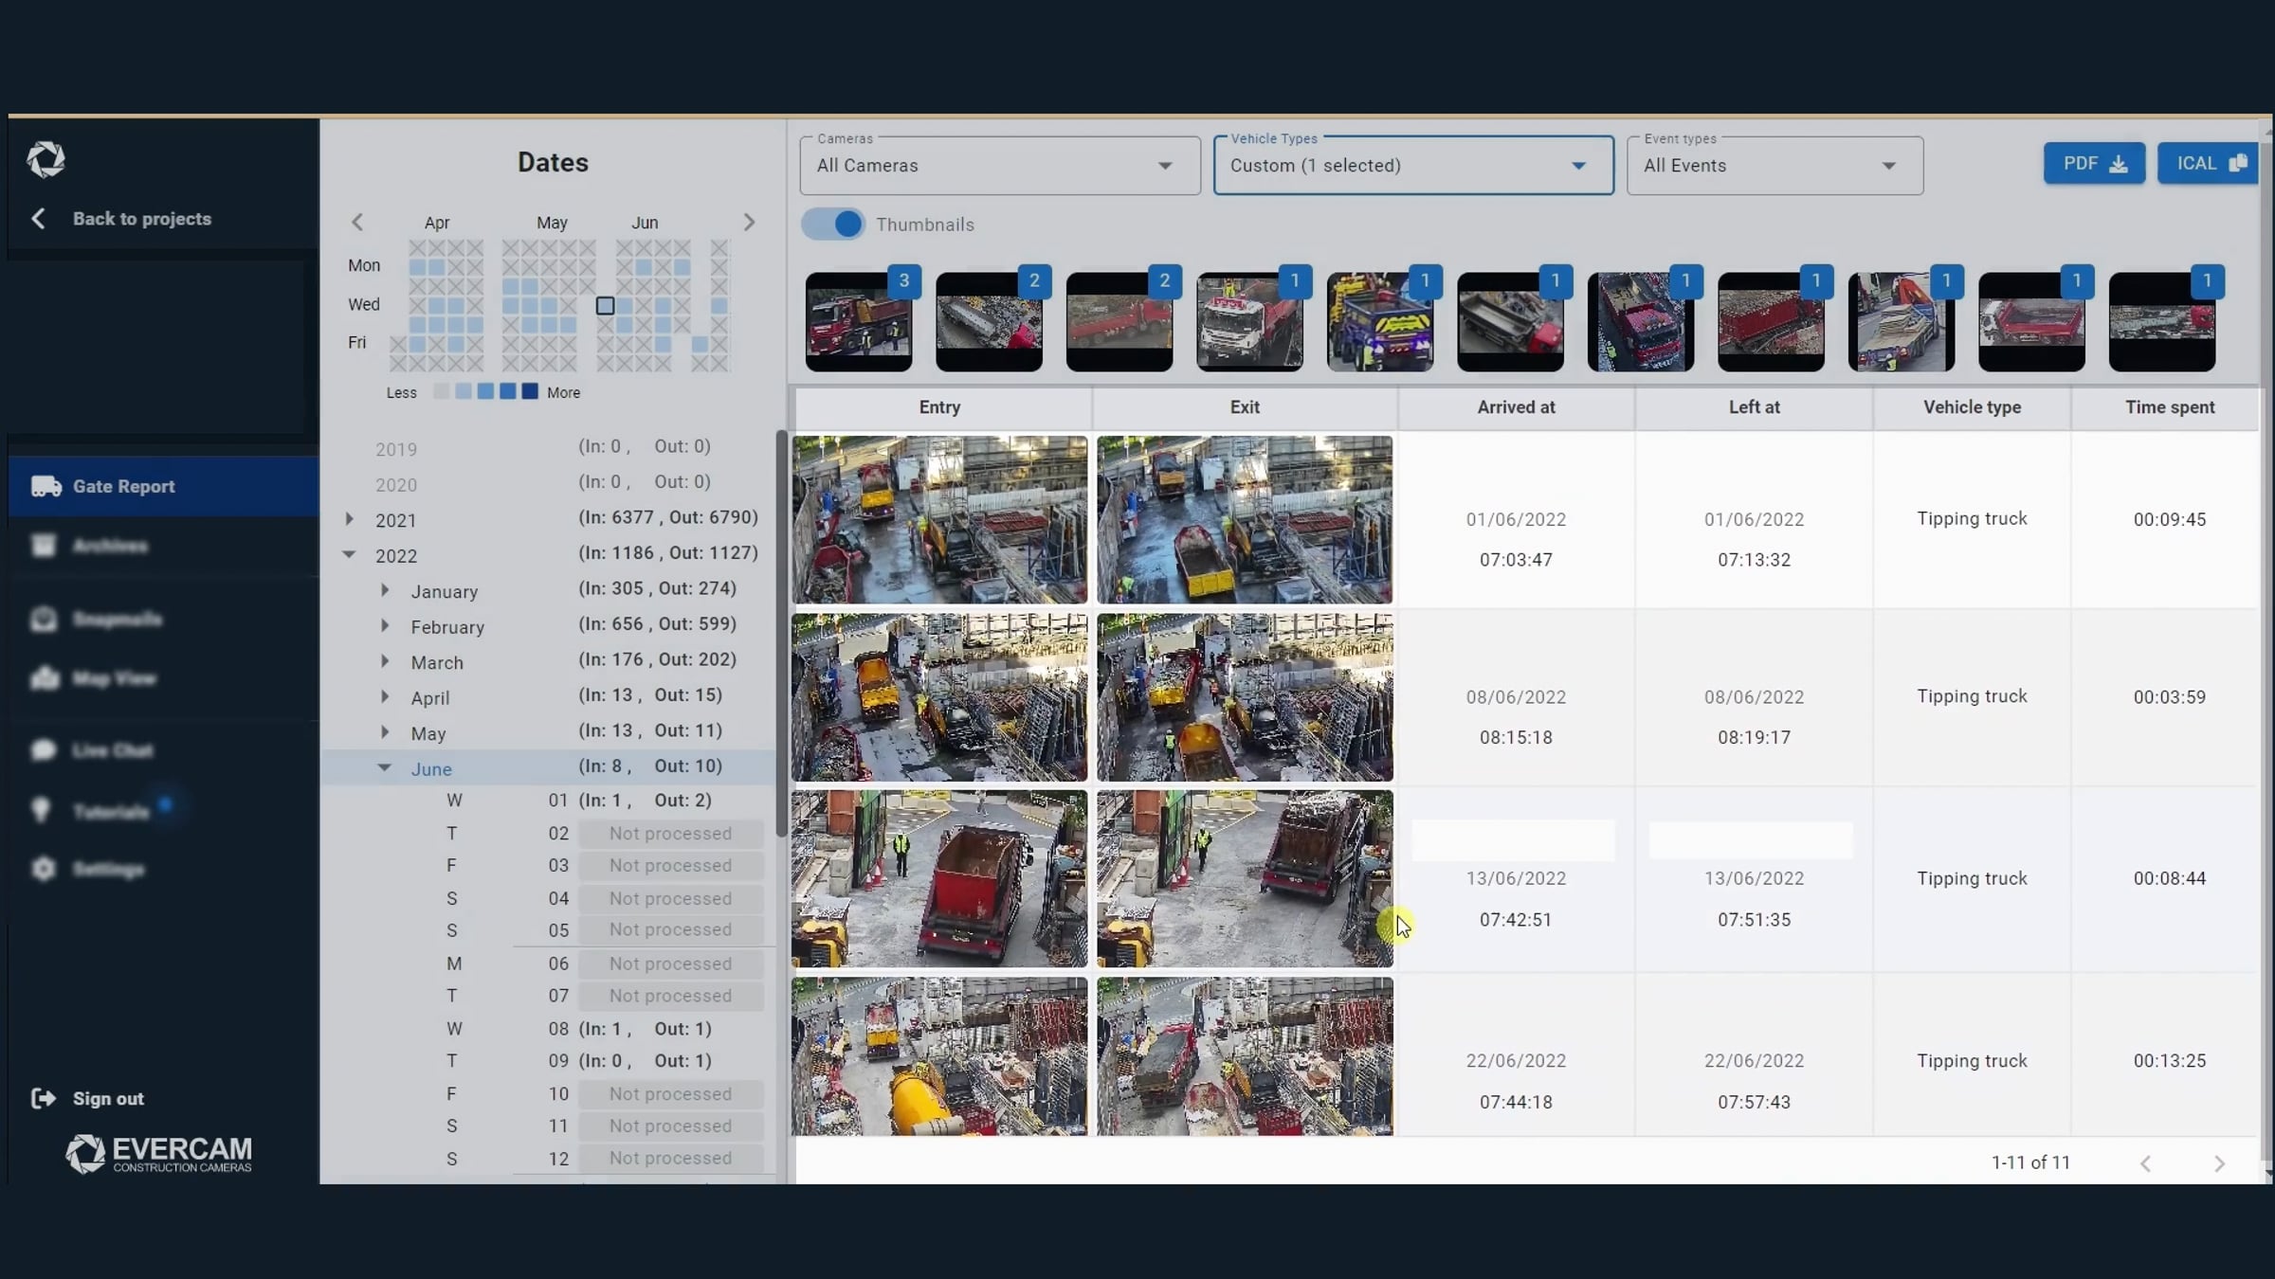Viewport: 2275px width, 1279px height.
Task: Expand the May month
Action: pos(385,732)
